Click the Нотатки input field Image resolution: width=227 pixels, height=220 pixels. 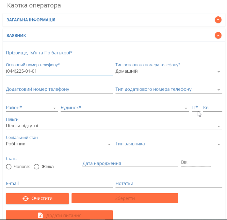click(168, 184)
